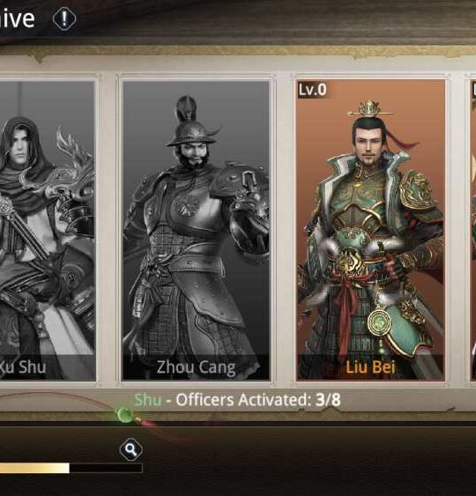Click Liu Bei's golden crown hairpiece

click(x=369, y=109)
